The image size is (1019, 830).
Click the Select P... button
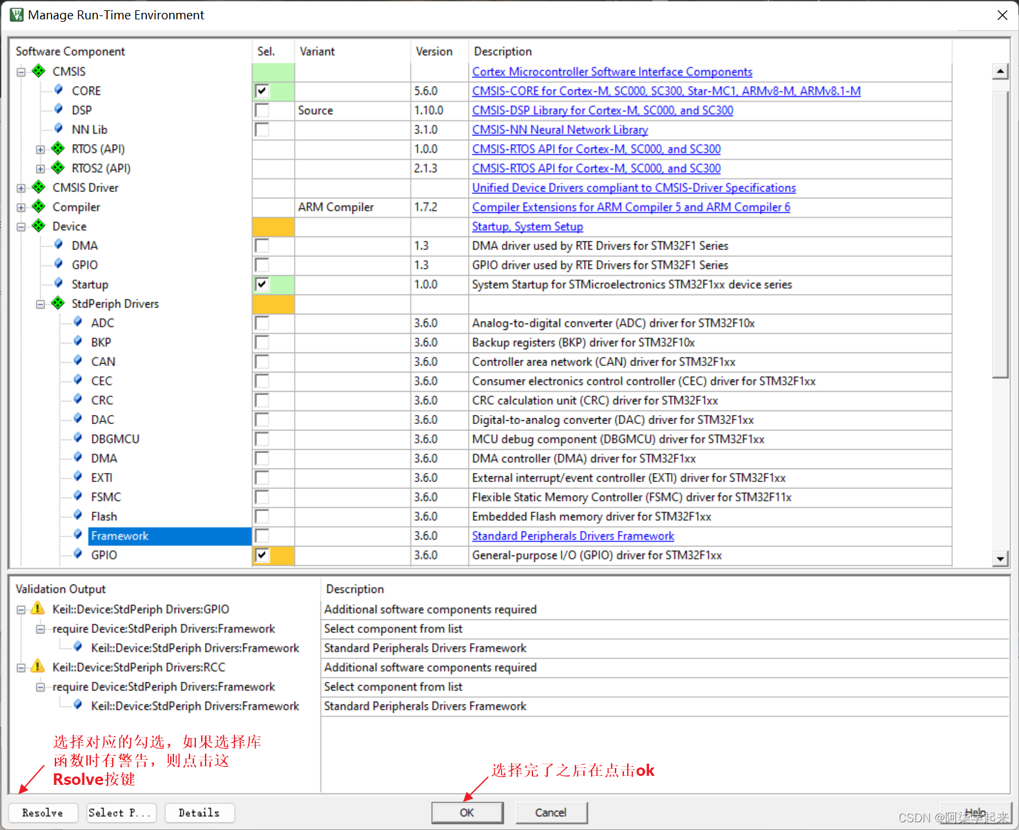point(120,813)
